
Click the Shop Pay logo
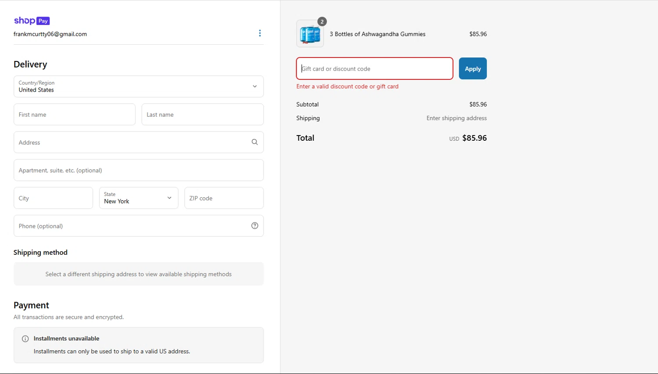coord(32,21)
